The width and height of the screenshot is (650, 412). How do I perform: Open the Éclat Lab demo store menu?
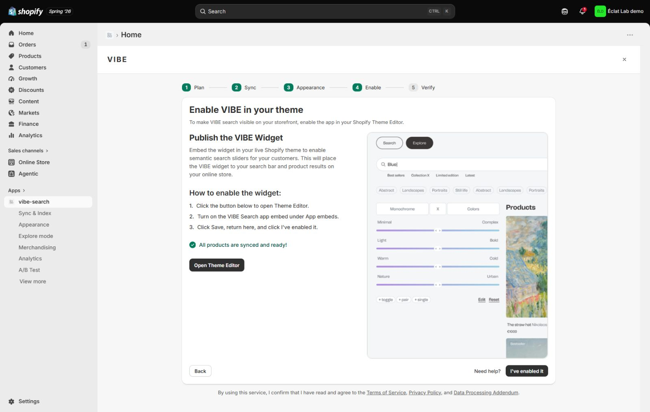point(619,11)
